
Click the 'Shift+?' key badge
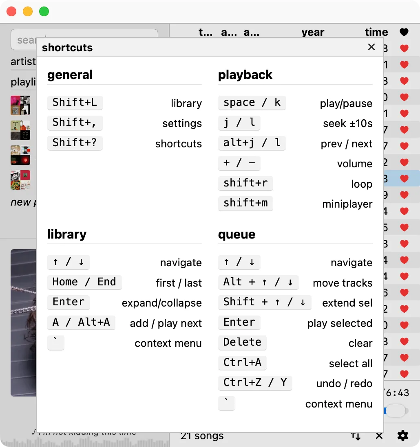coord(75,142)
